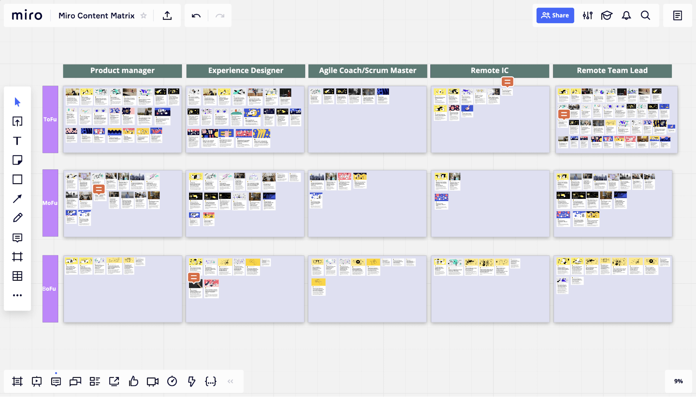Viewport: 696px width, 397px height.
Task: Pick the Shape rectangle tool
Action: point(17,179)
